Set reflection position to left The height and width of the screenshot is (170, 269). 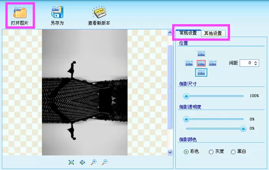point(189,63)
